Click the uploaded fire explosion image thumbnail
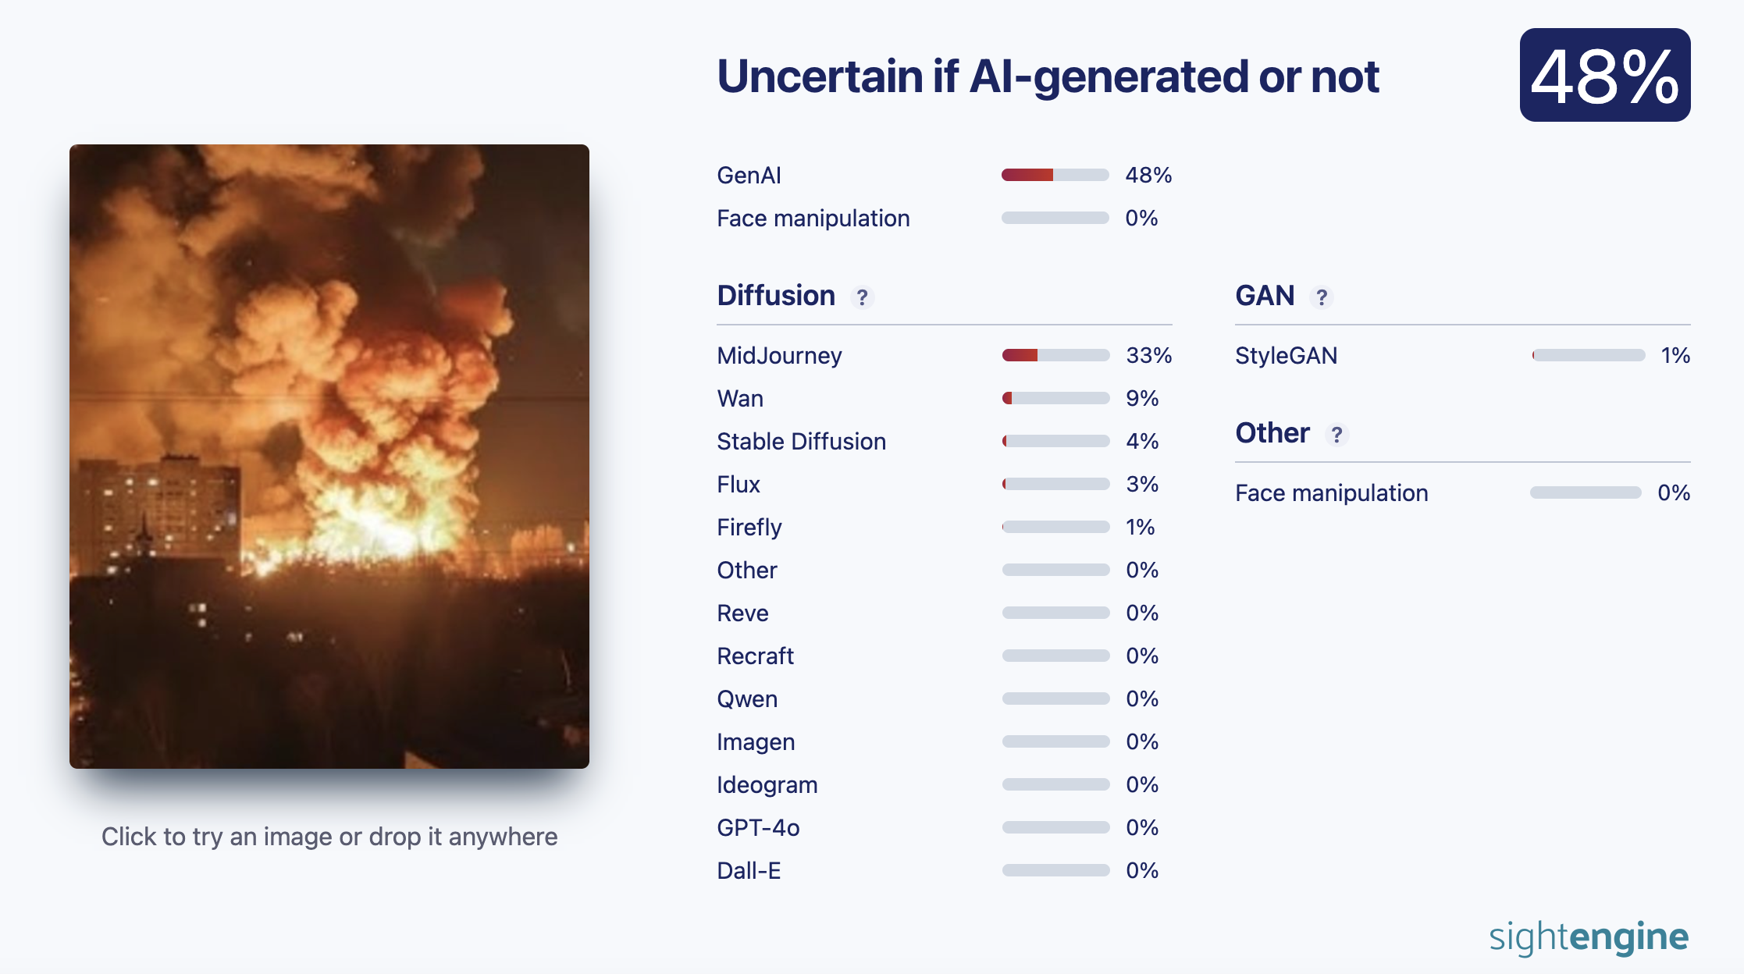Screen dimensions: 1744x974 [329, 457]
